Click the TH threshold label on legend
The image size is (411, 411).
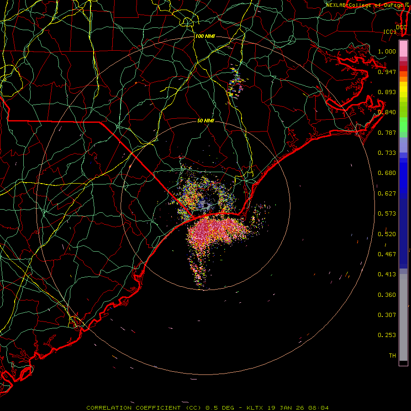392,356
